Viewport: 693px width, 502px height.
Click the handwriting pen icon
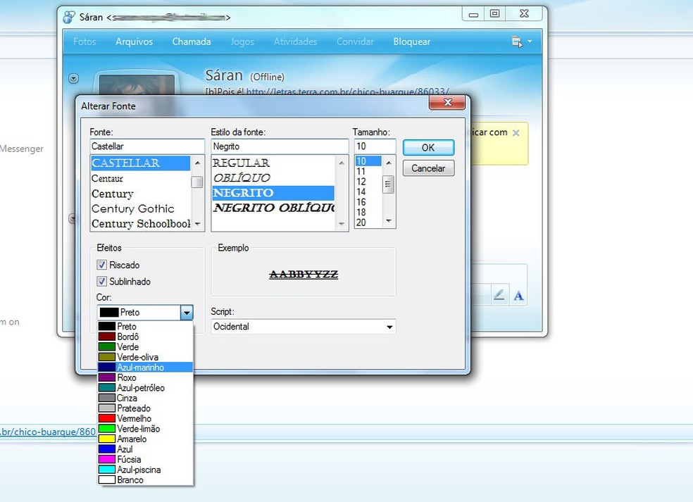point(499,296)
